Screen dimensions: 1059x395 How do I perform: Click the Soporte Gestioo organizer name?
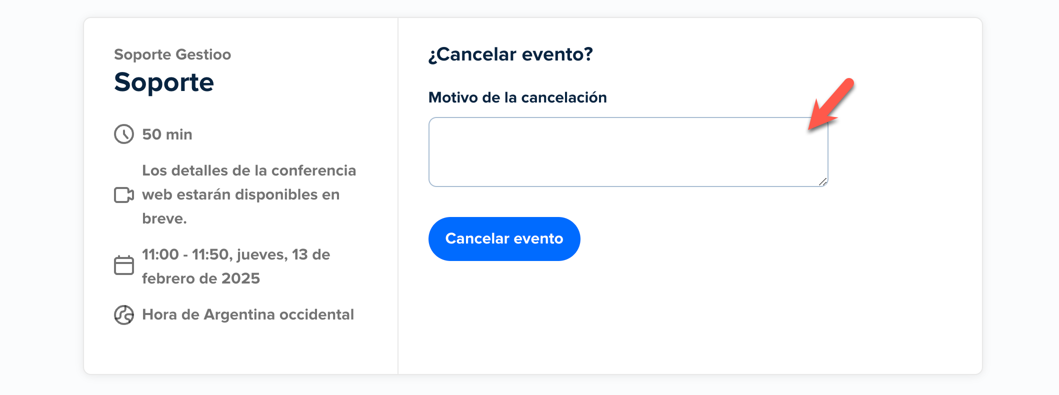172,54
